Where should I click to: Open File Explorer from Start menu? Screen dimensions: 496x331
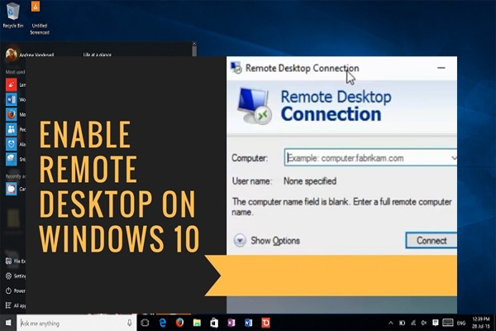[15, 261]
